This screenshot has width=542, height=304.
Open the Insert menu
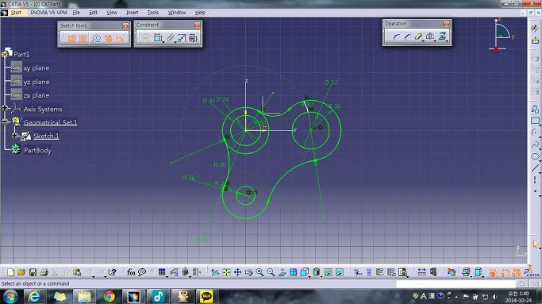[132, 13]
